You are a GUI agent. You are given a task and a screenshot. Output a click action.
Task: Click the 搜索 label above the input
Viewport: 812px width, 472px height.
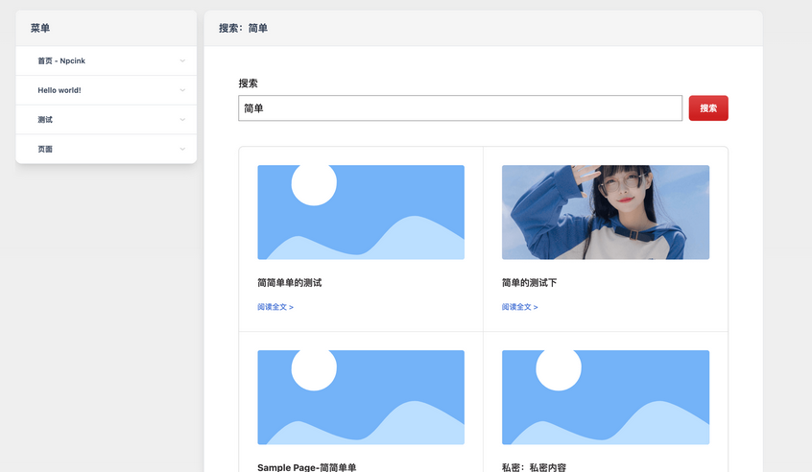pos(248,83)
